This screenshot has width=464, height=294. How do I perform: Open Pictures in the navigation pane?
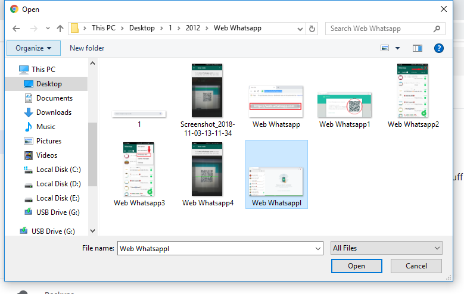[43, 141]
